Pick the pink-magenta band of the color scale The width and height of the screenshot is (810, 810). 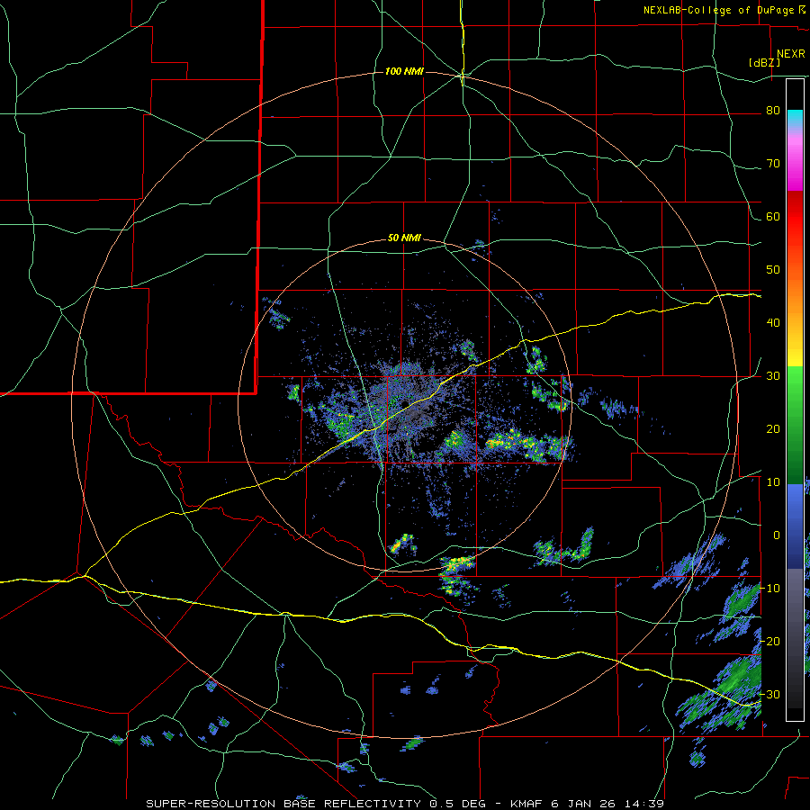pos(796,162)
